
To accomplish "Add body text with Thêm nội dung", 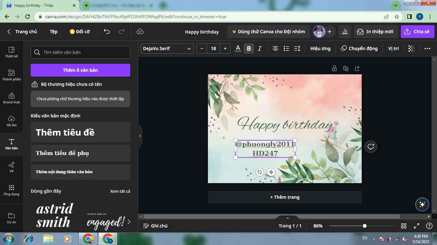I will click(80, 172).
